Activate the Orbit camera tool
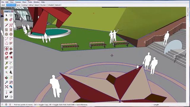The image size is (190, 107). [7, 78]
